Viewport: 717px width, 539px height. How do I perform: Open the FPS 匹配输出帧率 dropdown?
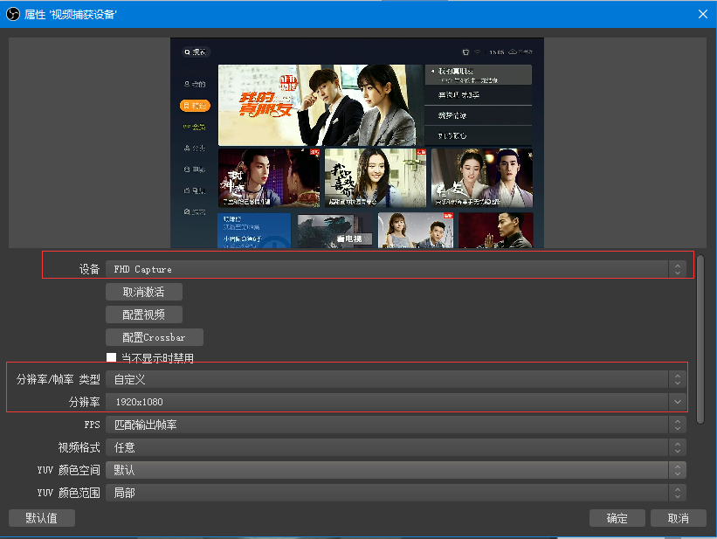(396, 425)
